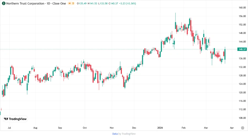Click the 148.00 price axis label
This screenshot has height=137, width=248.
[x=242, y=33]
